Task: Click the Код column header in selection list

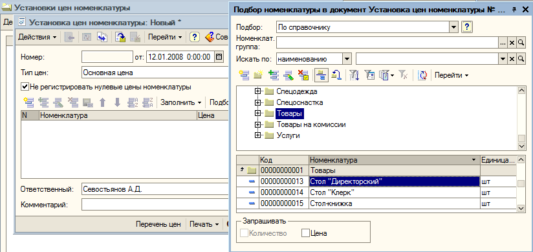Action: coord(284,160)
